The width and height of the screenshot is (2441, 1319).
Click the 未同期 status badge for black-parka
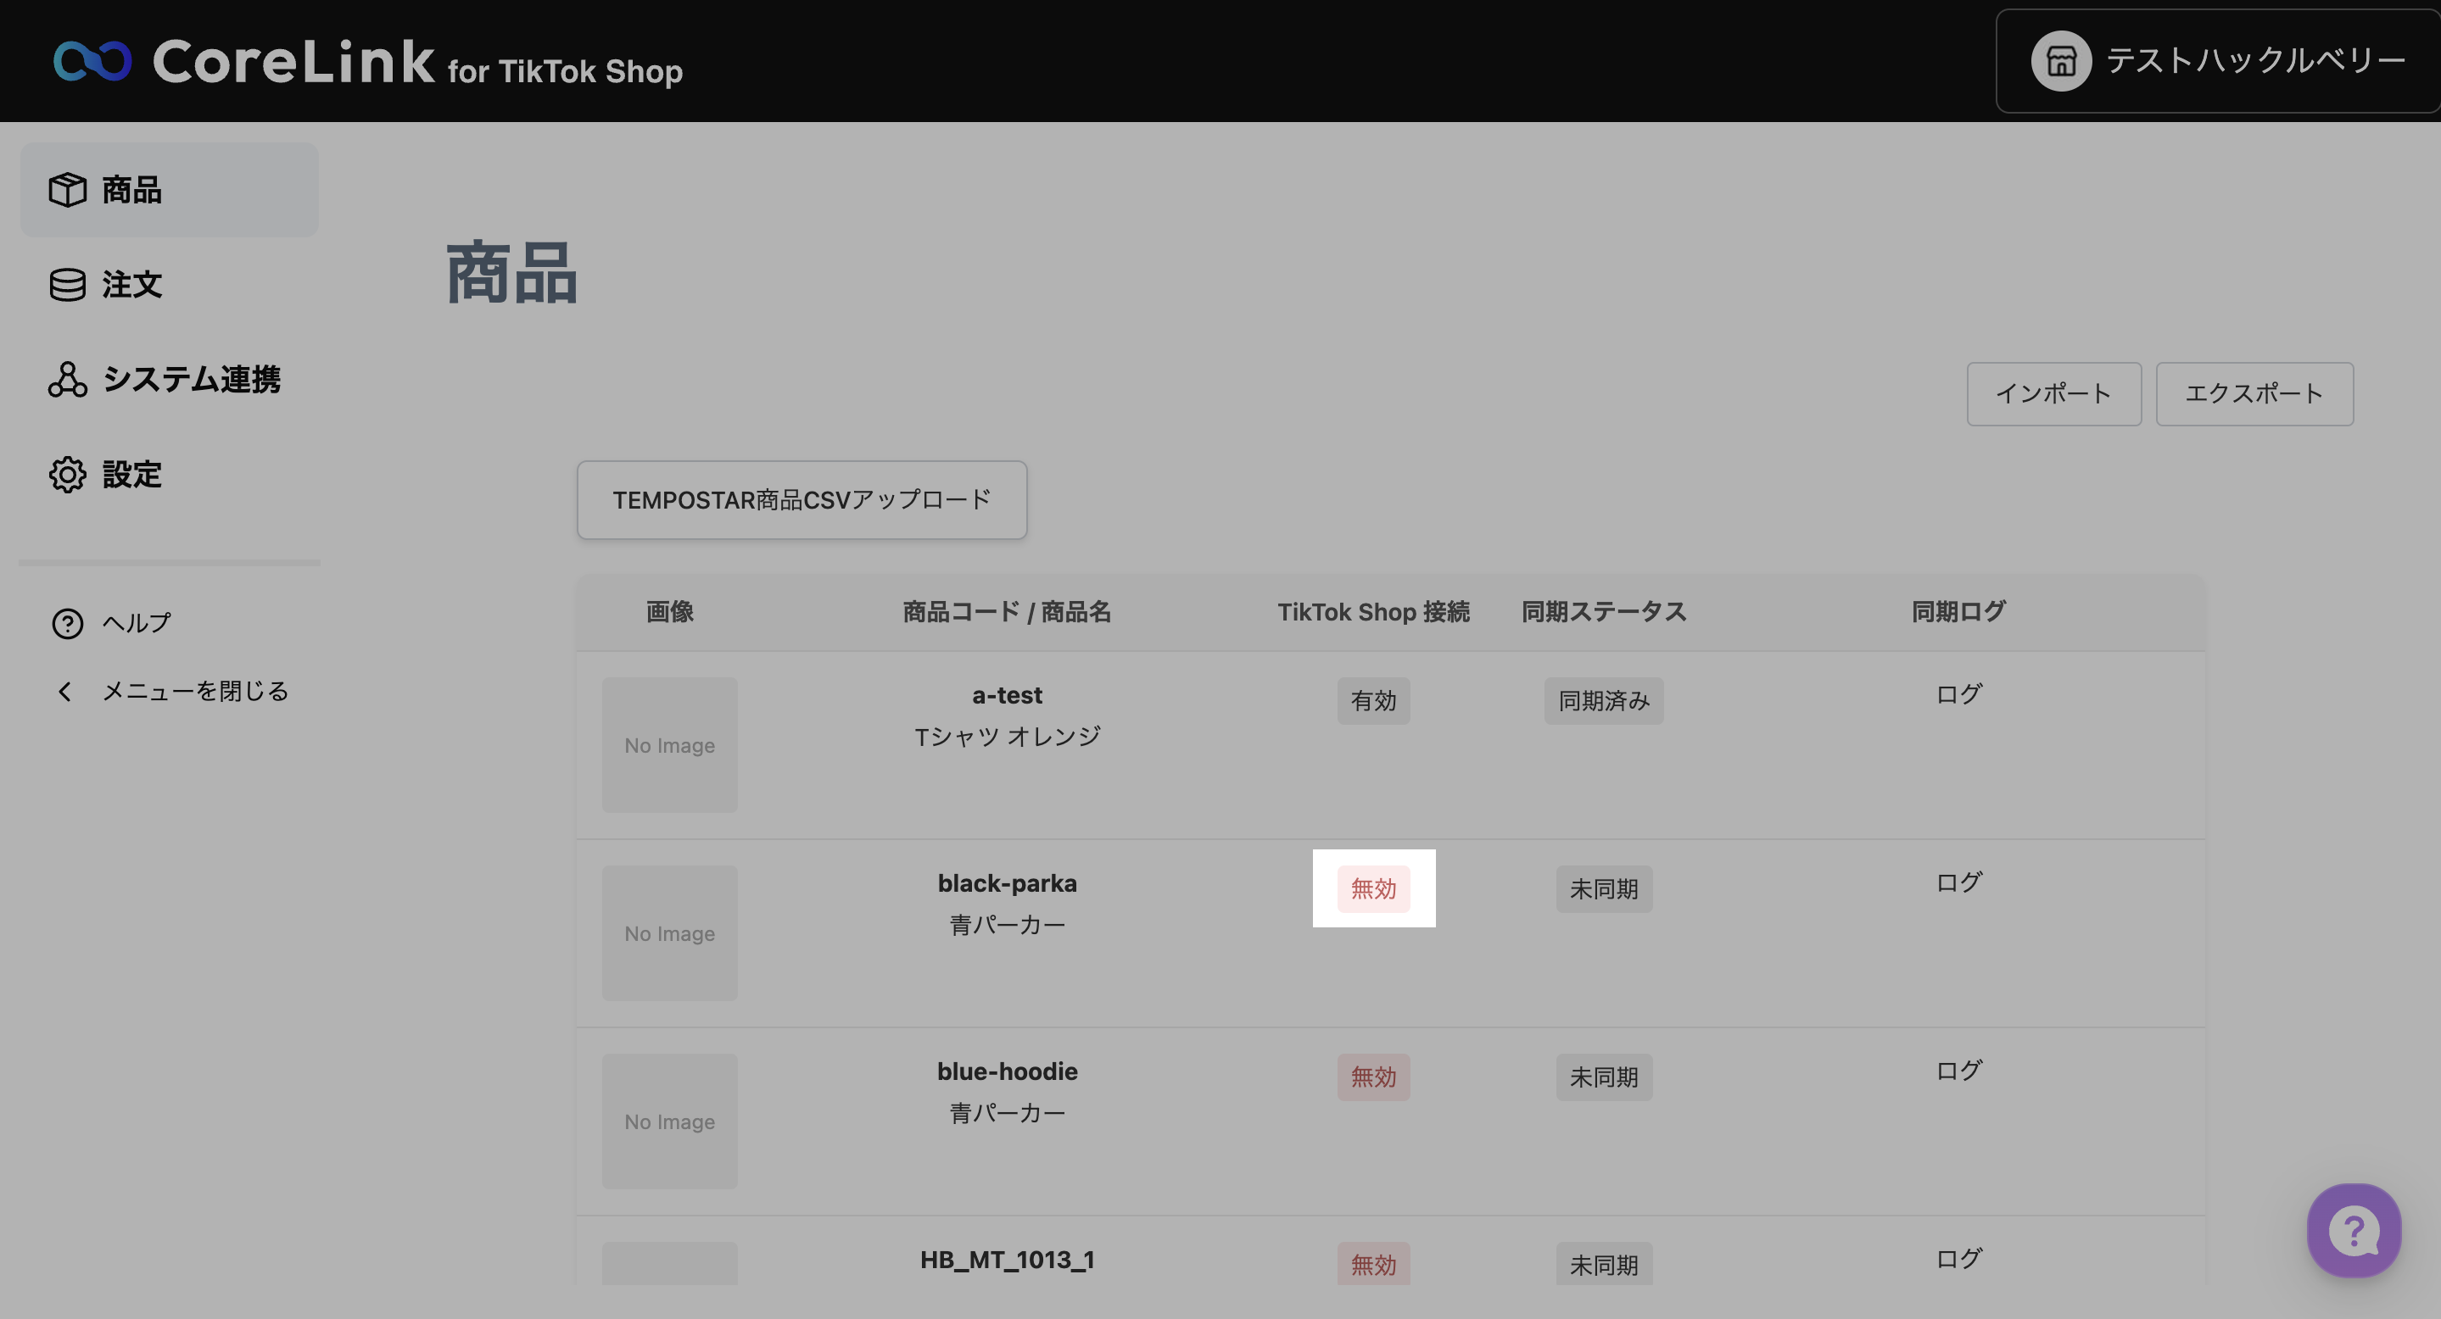(1603, 889)
